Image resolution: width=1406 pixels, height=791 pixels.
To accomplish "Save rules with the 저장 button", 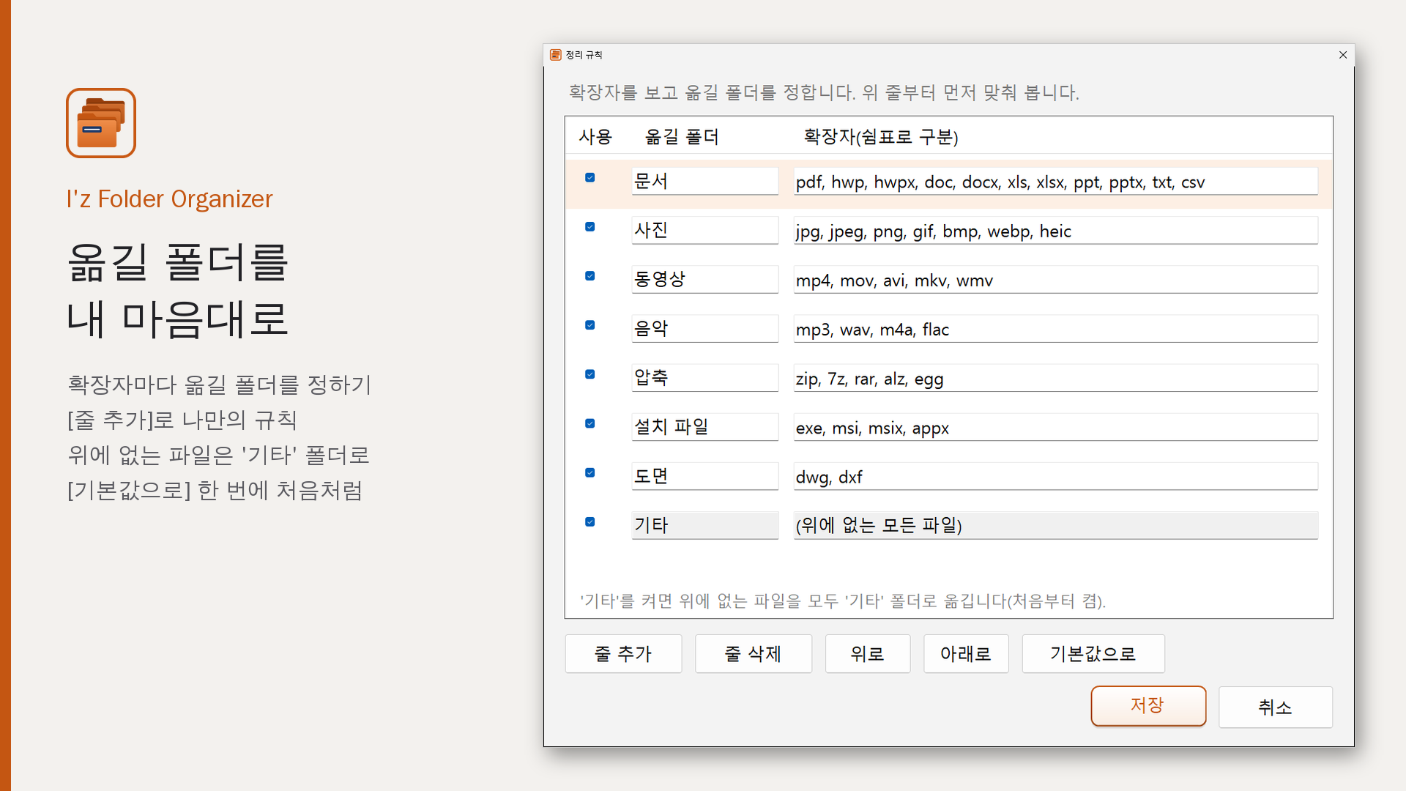I will click(1148, 706).
